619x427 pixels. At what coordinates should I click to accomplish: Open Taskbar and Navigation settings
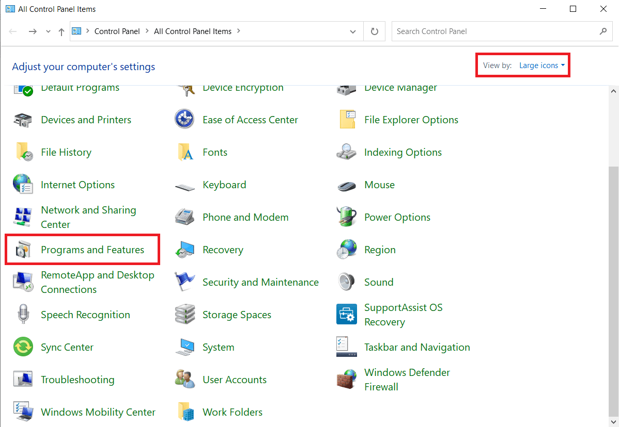tap(417, 347)
